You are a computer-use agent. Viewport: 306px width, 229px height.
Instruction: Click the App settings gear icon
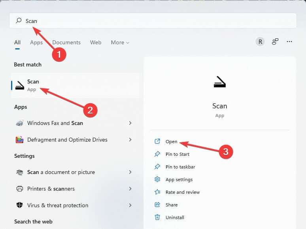click(x=157, y=179)
